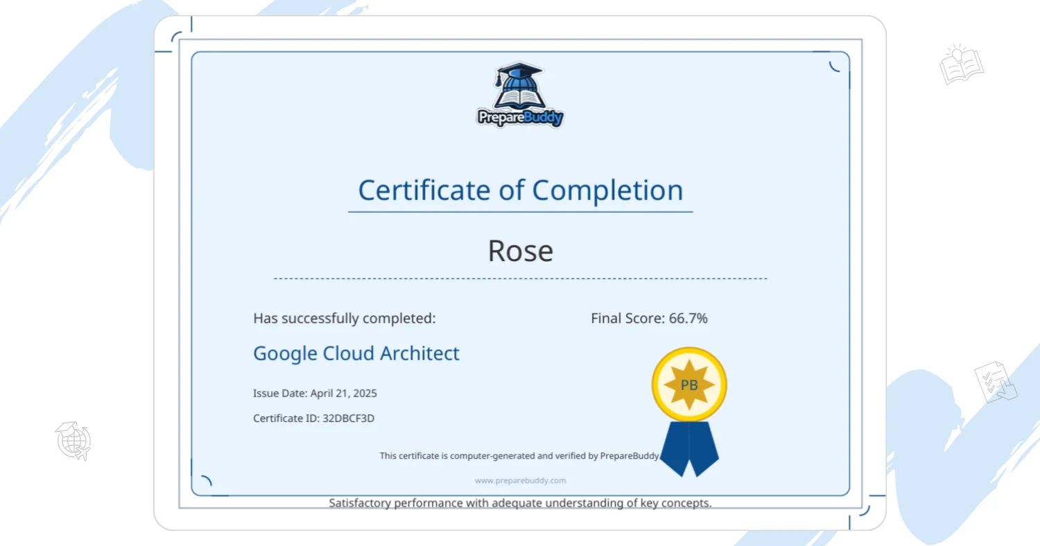Click the top-right corner arc decoration
1040x546 pixels.
(x=835, y=66)
